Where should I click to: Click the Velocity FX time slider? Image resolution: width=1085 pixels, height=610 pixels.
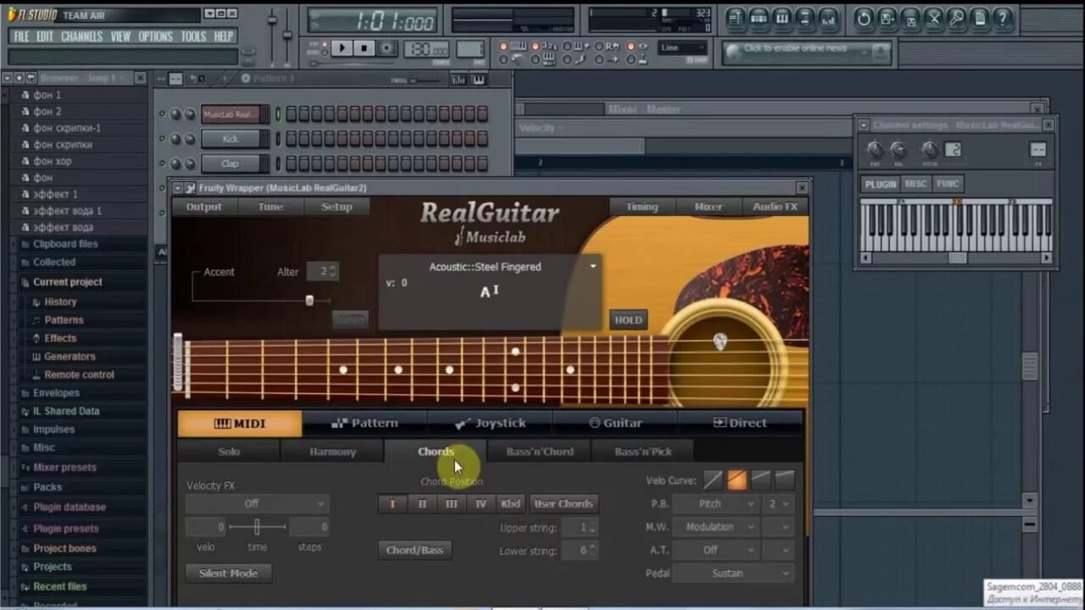pyautogui.click(x=257, y=527)
